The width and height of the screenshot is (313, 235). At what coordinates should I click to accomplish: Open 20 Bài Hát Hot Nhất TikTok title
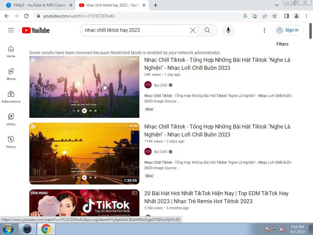(216, 197)
